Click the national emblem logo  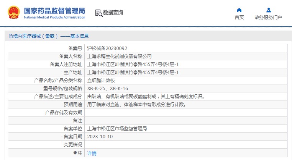click(x=13, y=13)
